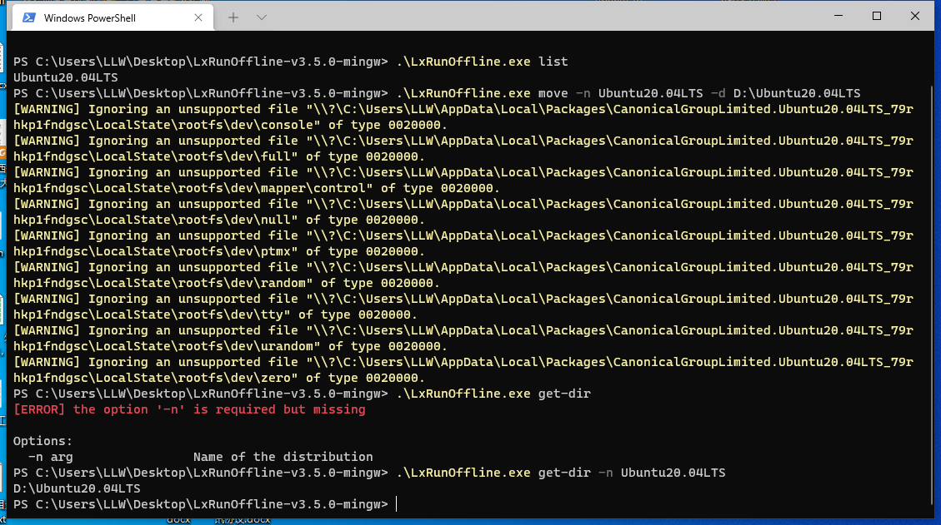
Task: Click the 'Ubuntu20.04LTS' list output line
Action: tap(65, 77)
